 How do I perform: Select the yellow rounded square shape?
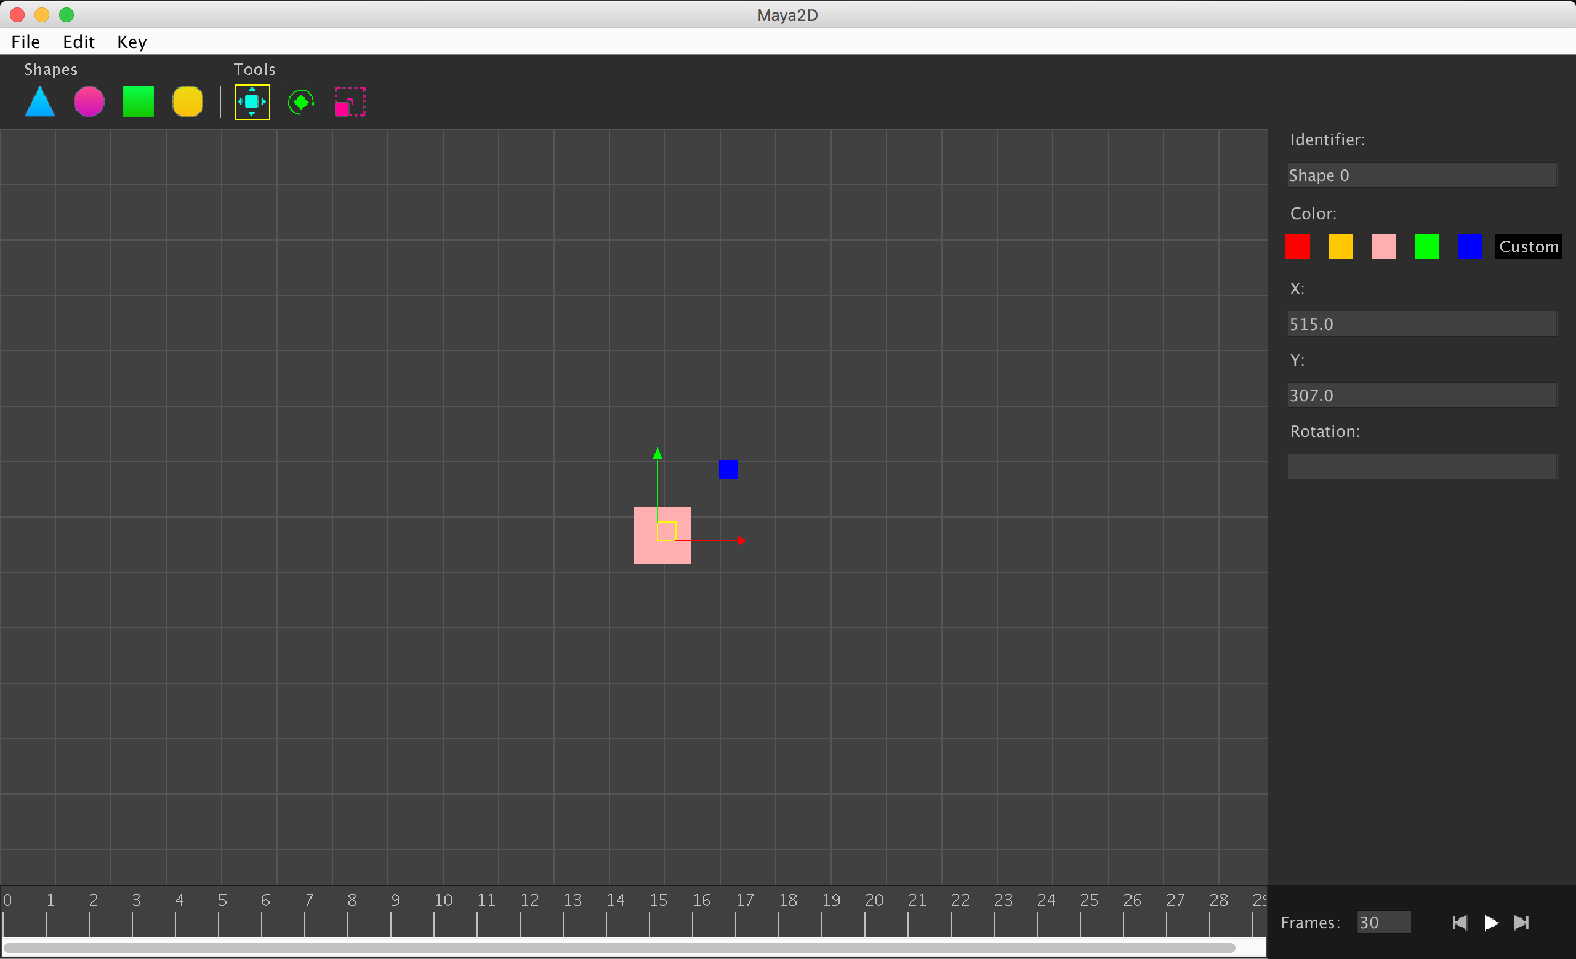(x=187, y=102)
